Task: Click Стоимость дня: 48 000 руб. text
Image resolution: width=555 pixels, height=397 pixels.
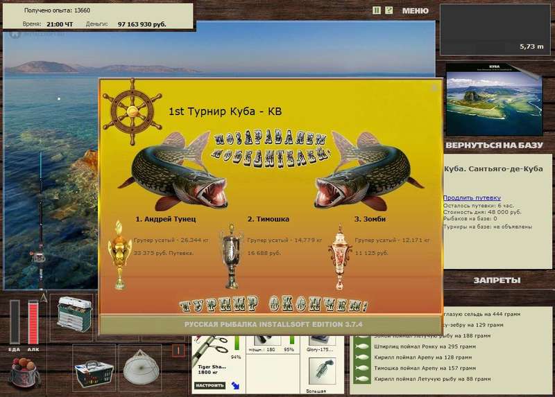Action: point(482,212)
